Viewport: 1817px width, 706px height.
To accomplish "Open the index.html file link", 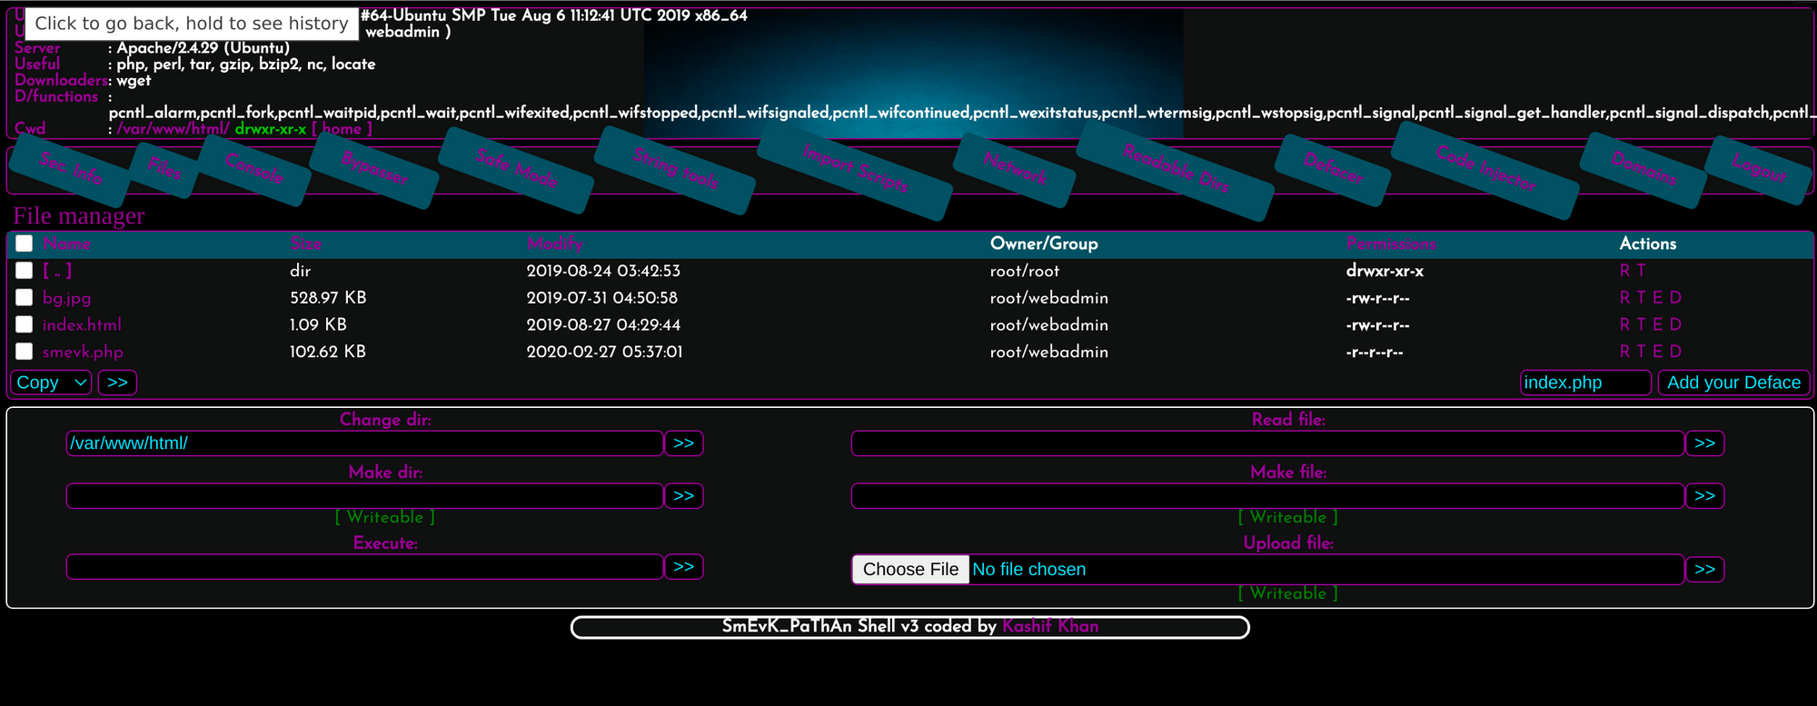I will 82,324.
